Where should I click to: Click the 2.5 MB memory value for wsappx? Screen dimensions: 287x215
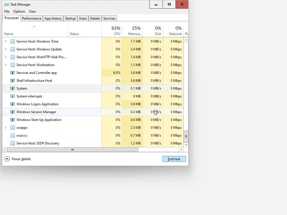click(135, 128)
